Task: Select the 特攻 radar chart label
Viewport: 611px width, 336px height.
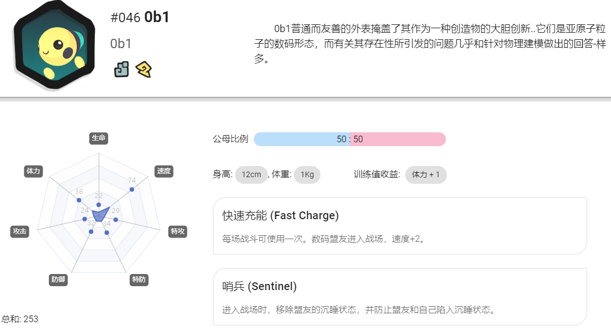Action: [x=177, y=231]
